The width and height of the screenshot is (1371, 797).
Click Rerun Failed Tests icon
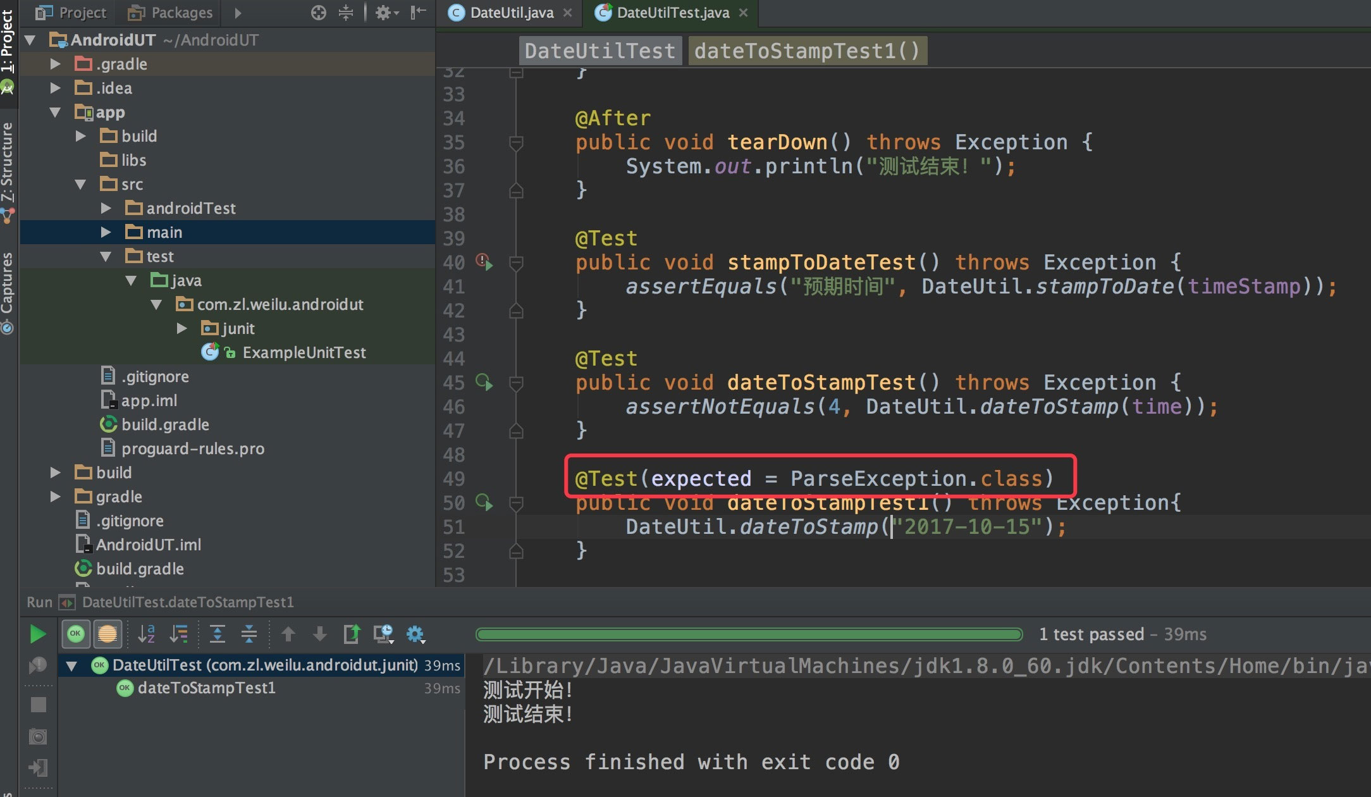[x=38, y=665]
